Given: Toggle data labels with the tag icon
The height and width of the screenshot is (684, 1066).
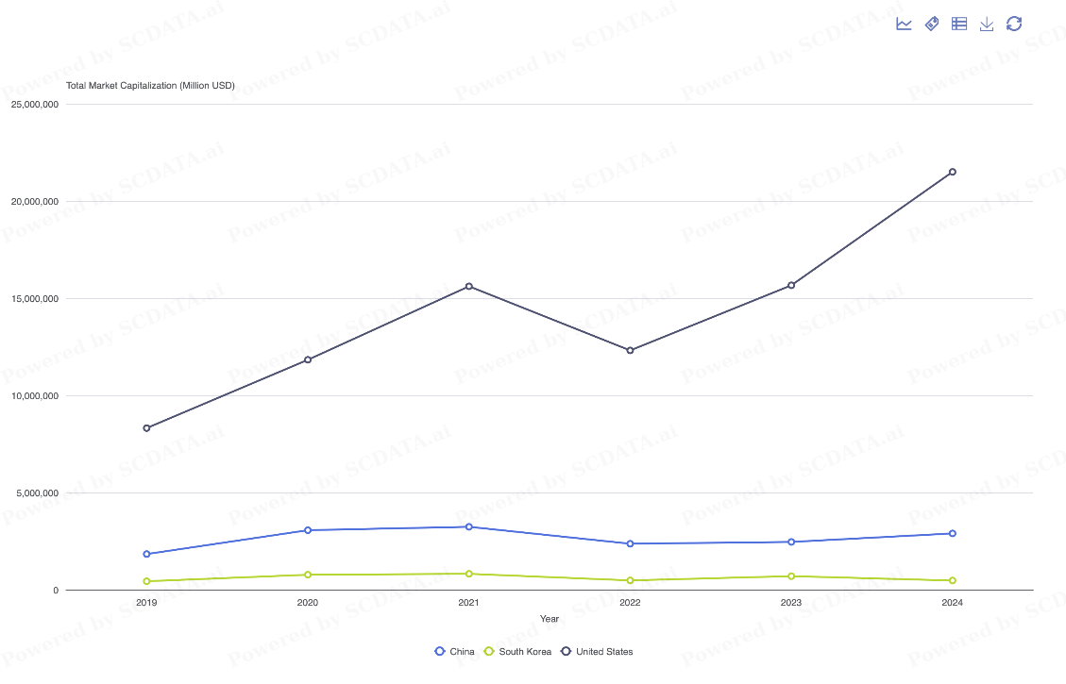Looking at the screenshot, I should pos(931,24).
